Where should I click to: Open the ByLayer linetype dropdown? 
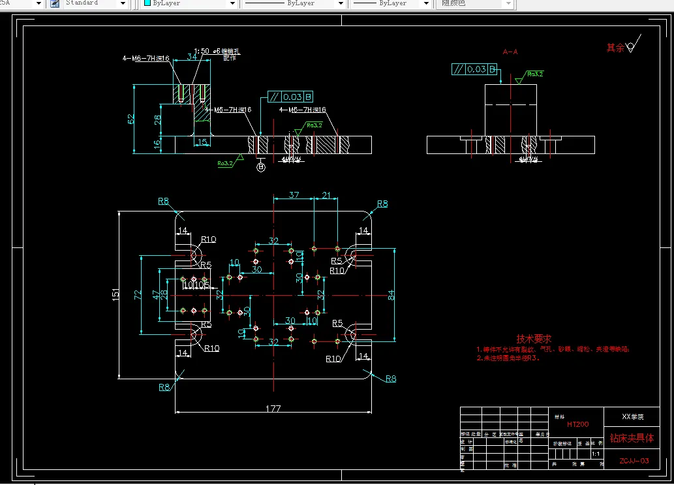point(341,3)
